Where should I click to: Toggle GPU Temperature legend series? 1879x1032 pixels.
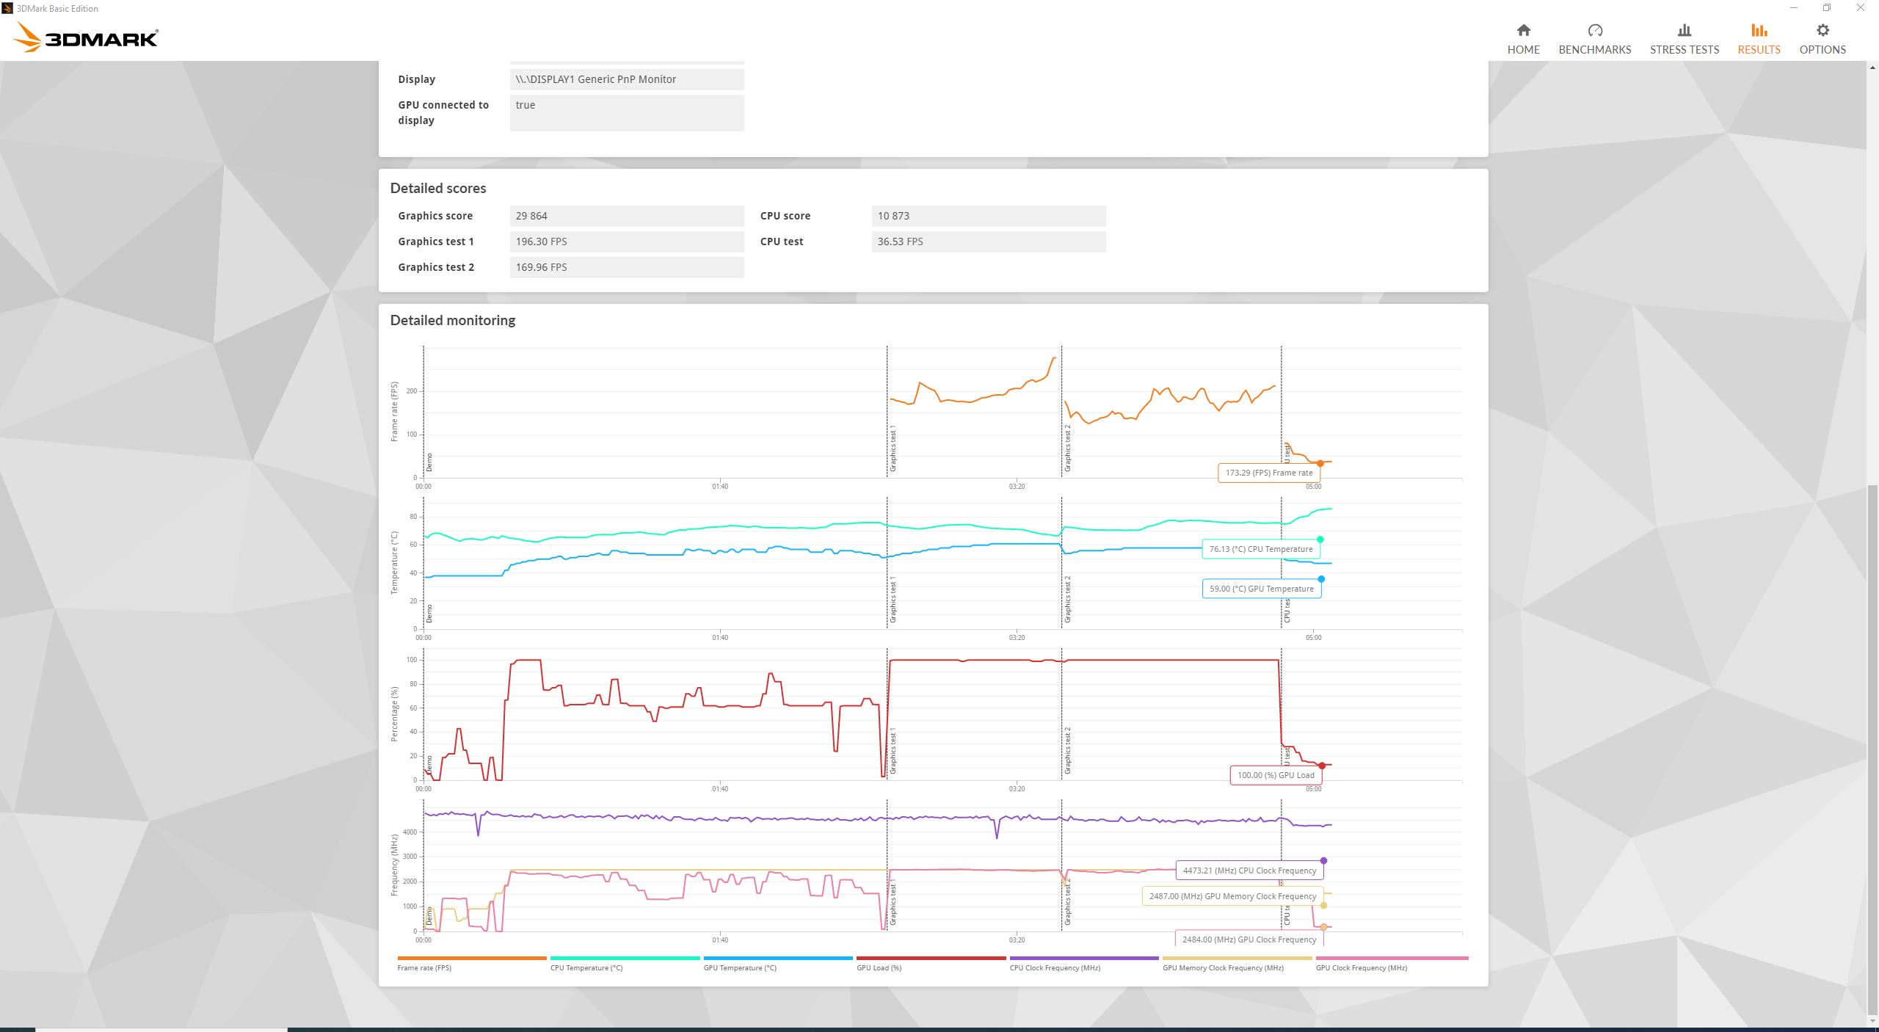click(x=739, y=967)
